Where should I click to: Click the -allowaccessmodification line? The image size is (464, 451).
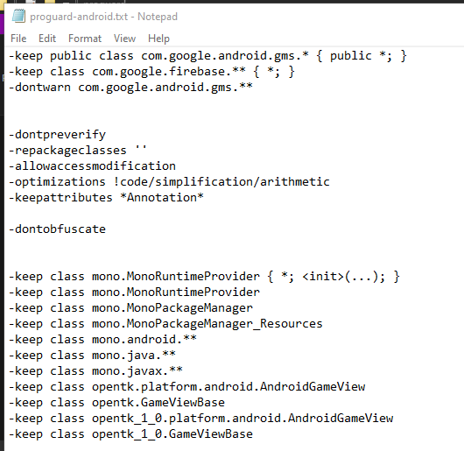(x=92, y=166)
